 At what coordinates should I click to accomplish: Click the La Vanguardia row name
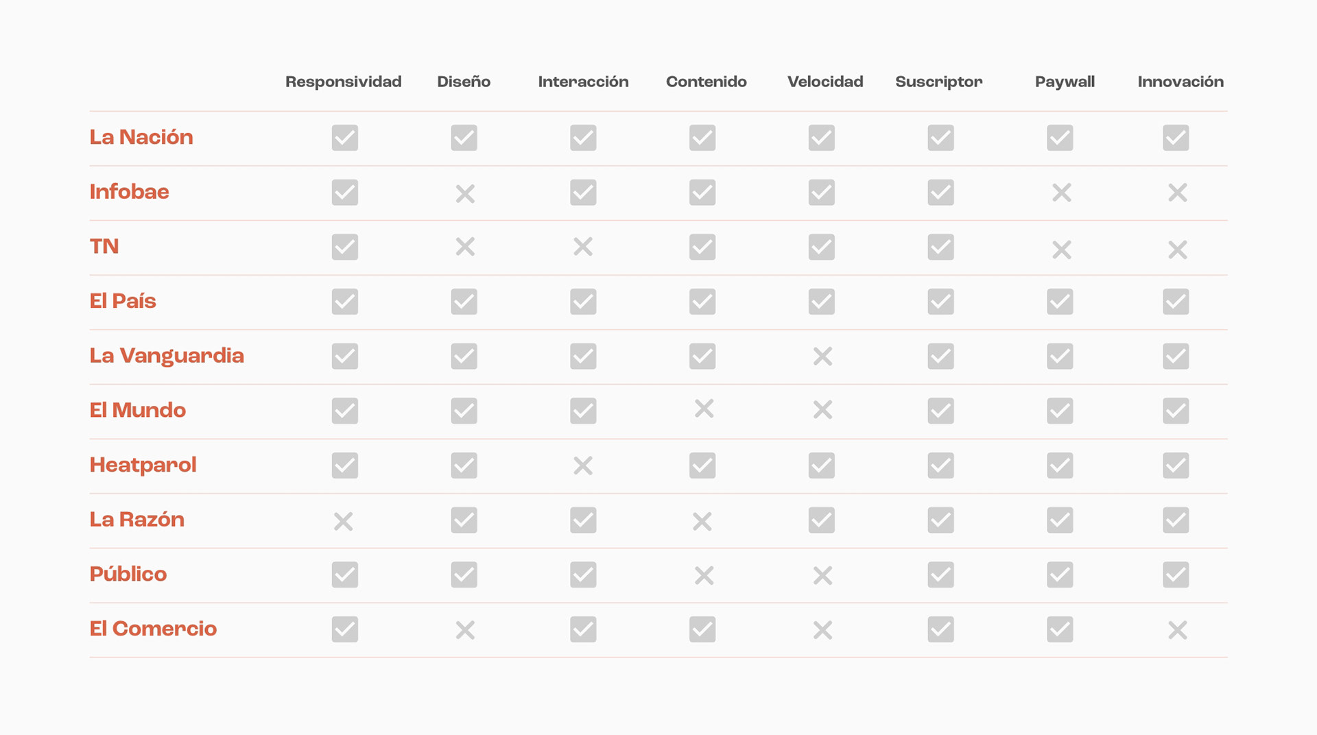[x=167, y=356]
